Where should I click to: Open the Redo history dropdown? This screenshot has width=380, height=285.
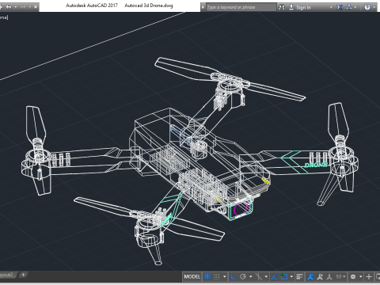[30, 7]
